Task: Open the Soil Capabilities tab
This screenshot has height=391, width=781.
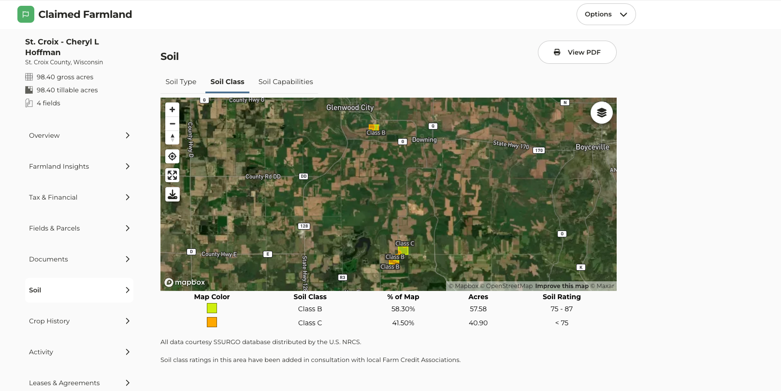Action: [286, 82]
